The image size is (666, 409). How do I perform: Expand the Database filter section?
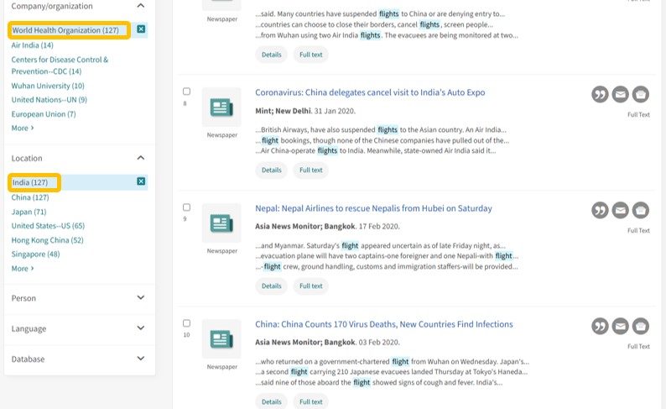140,359
